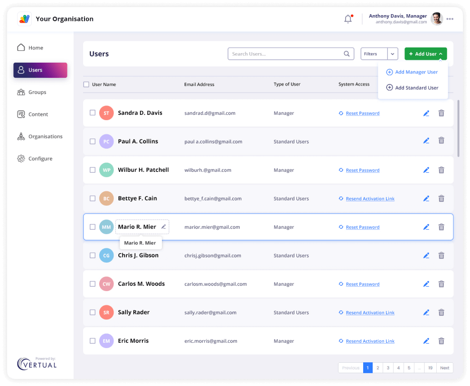
Task: Open the Filters dropdown arrow
Action: 393,54
